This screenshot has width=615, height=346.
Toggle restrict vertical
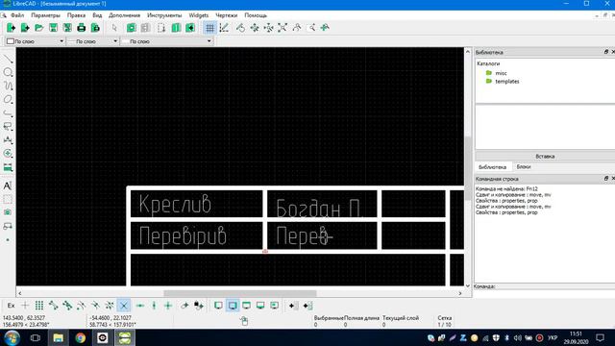[154, 306]
